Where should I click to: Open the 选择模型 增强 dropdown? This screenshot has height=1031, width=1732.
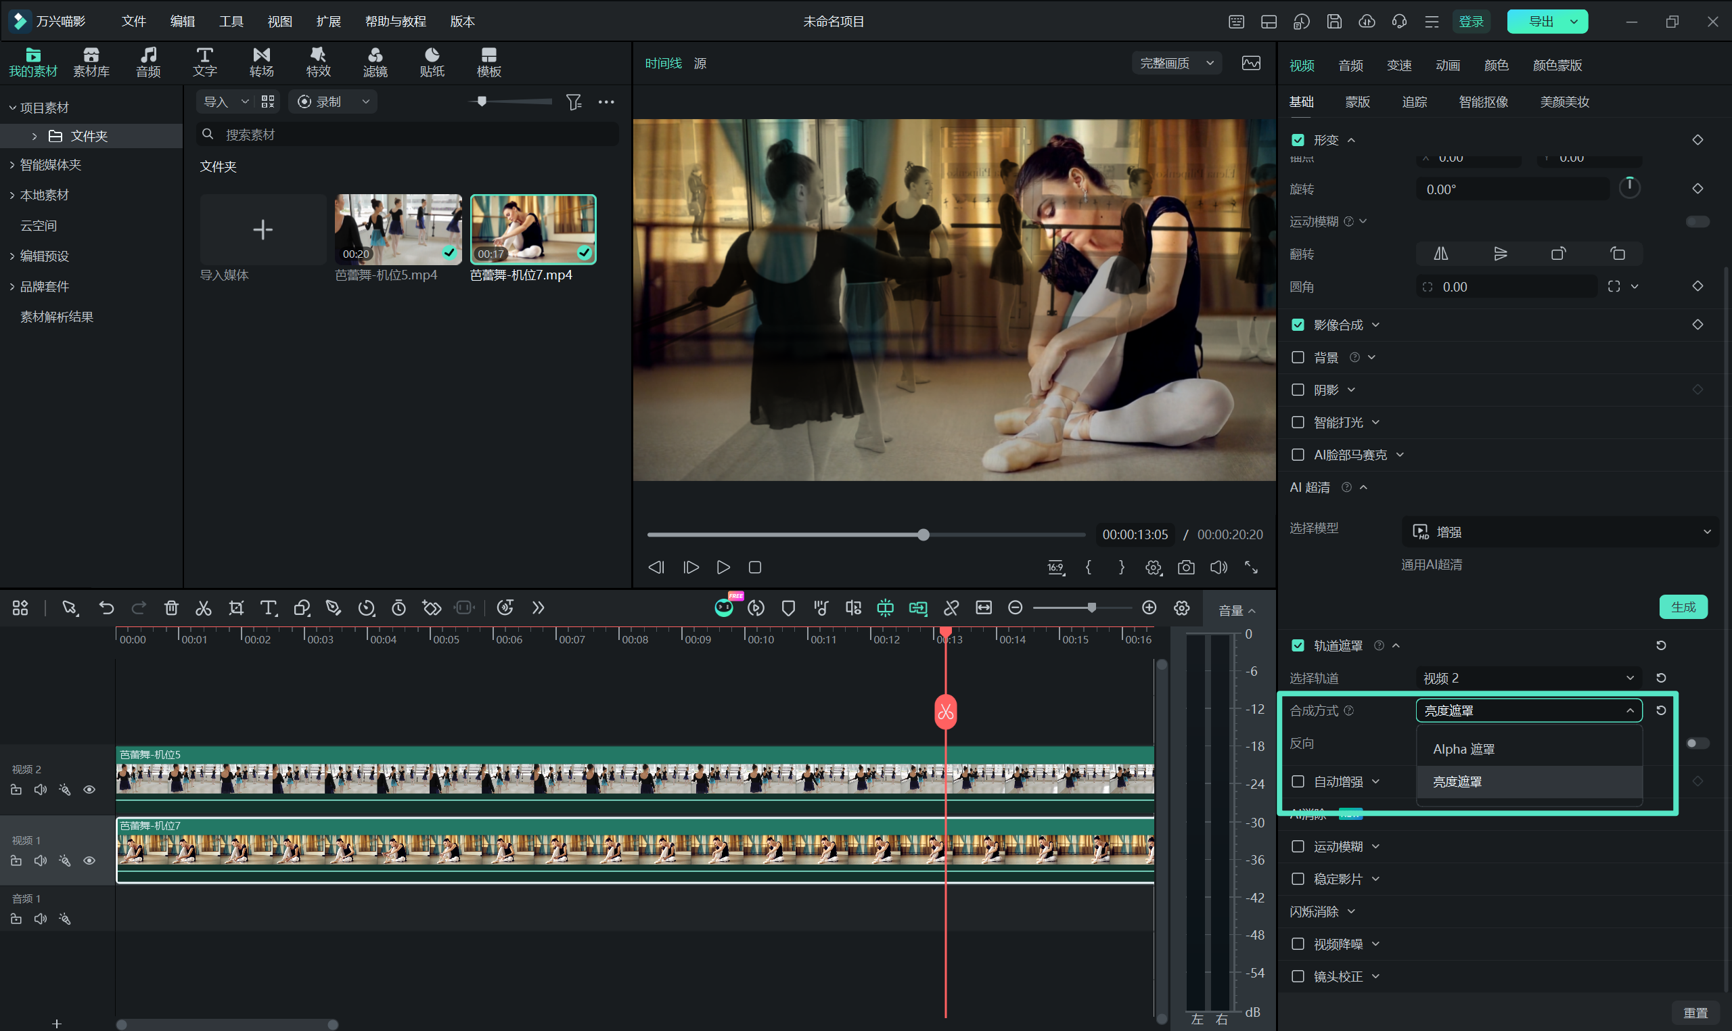(x=1560, y=532)
